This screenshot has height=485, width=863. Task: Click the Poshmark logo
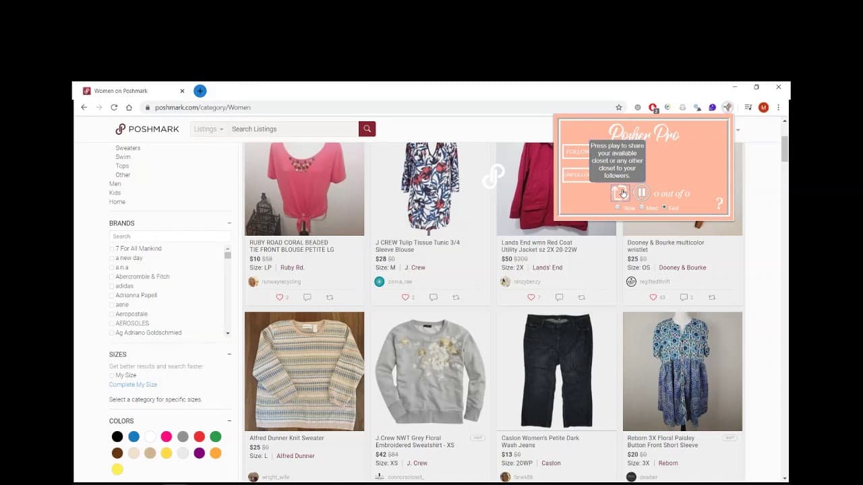tap(147, 129)
